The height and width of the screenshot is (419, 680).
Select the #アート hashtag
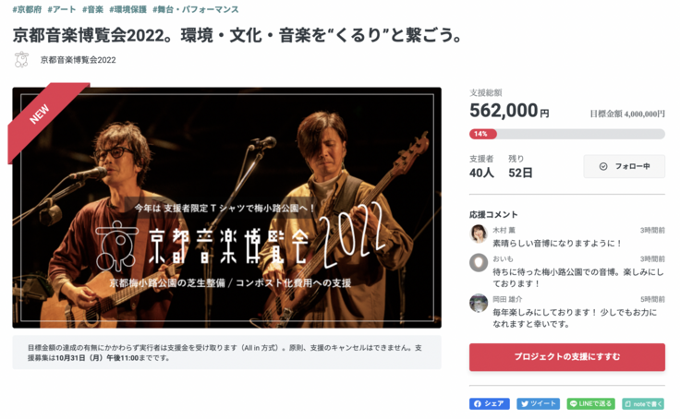62,9
